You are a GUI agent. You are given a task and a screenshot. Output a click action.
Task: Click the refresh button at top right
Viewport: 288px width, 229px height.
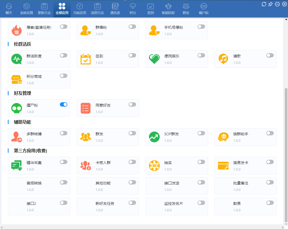(264, 4)
